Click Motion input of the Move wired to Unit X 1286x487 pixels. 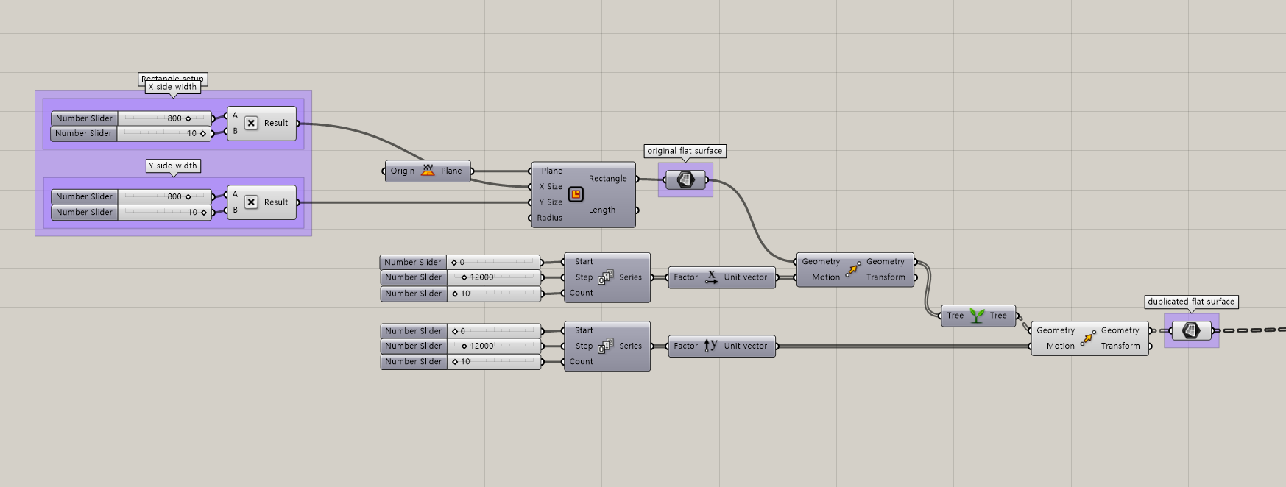pos(826,277)
